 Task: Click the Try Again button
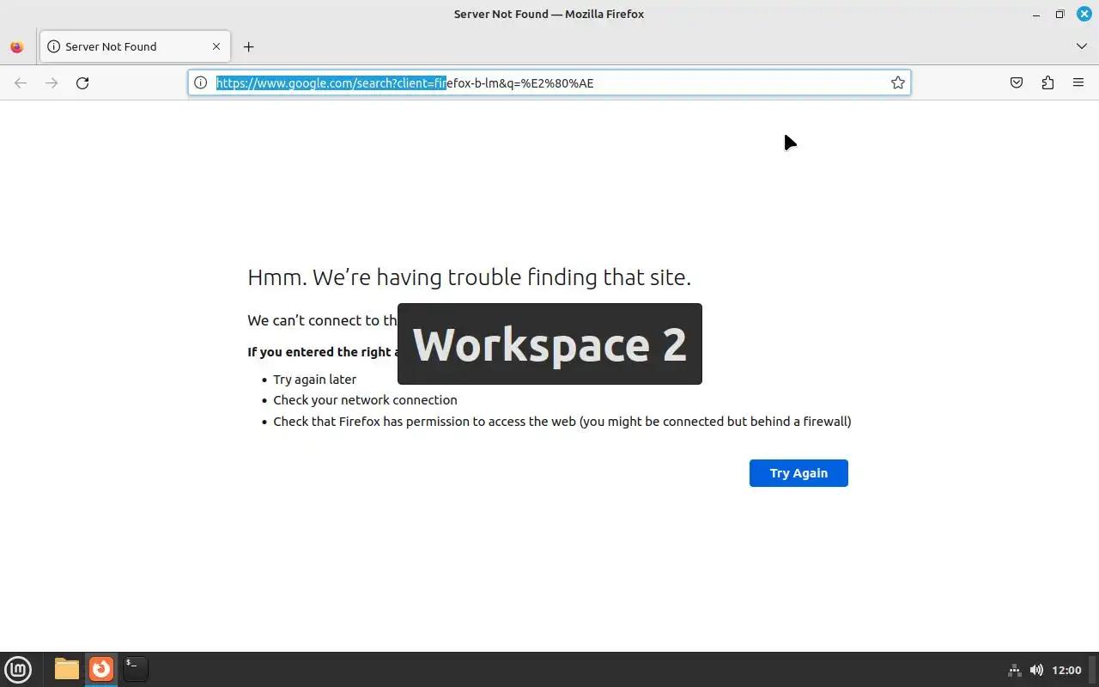(798, 473)
